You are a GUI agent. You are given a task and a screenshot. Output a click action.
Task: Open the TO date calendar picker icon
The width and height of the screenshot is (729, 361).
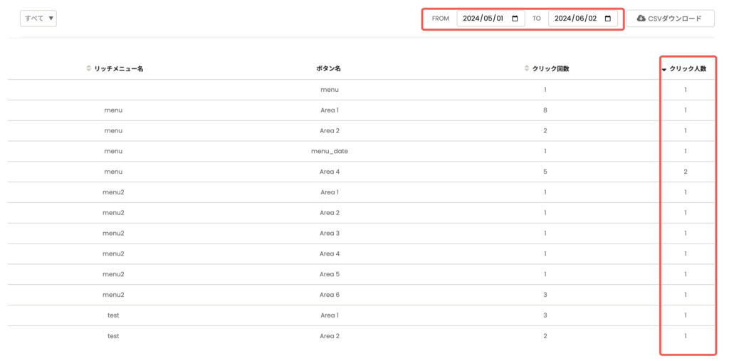[x=607, y=19]
